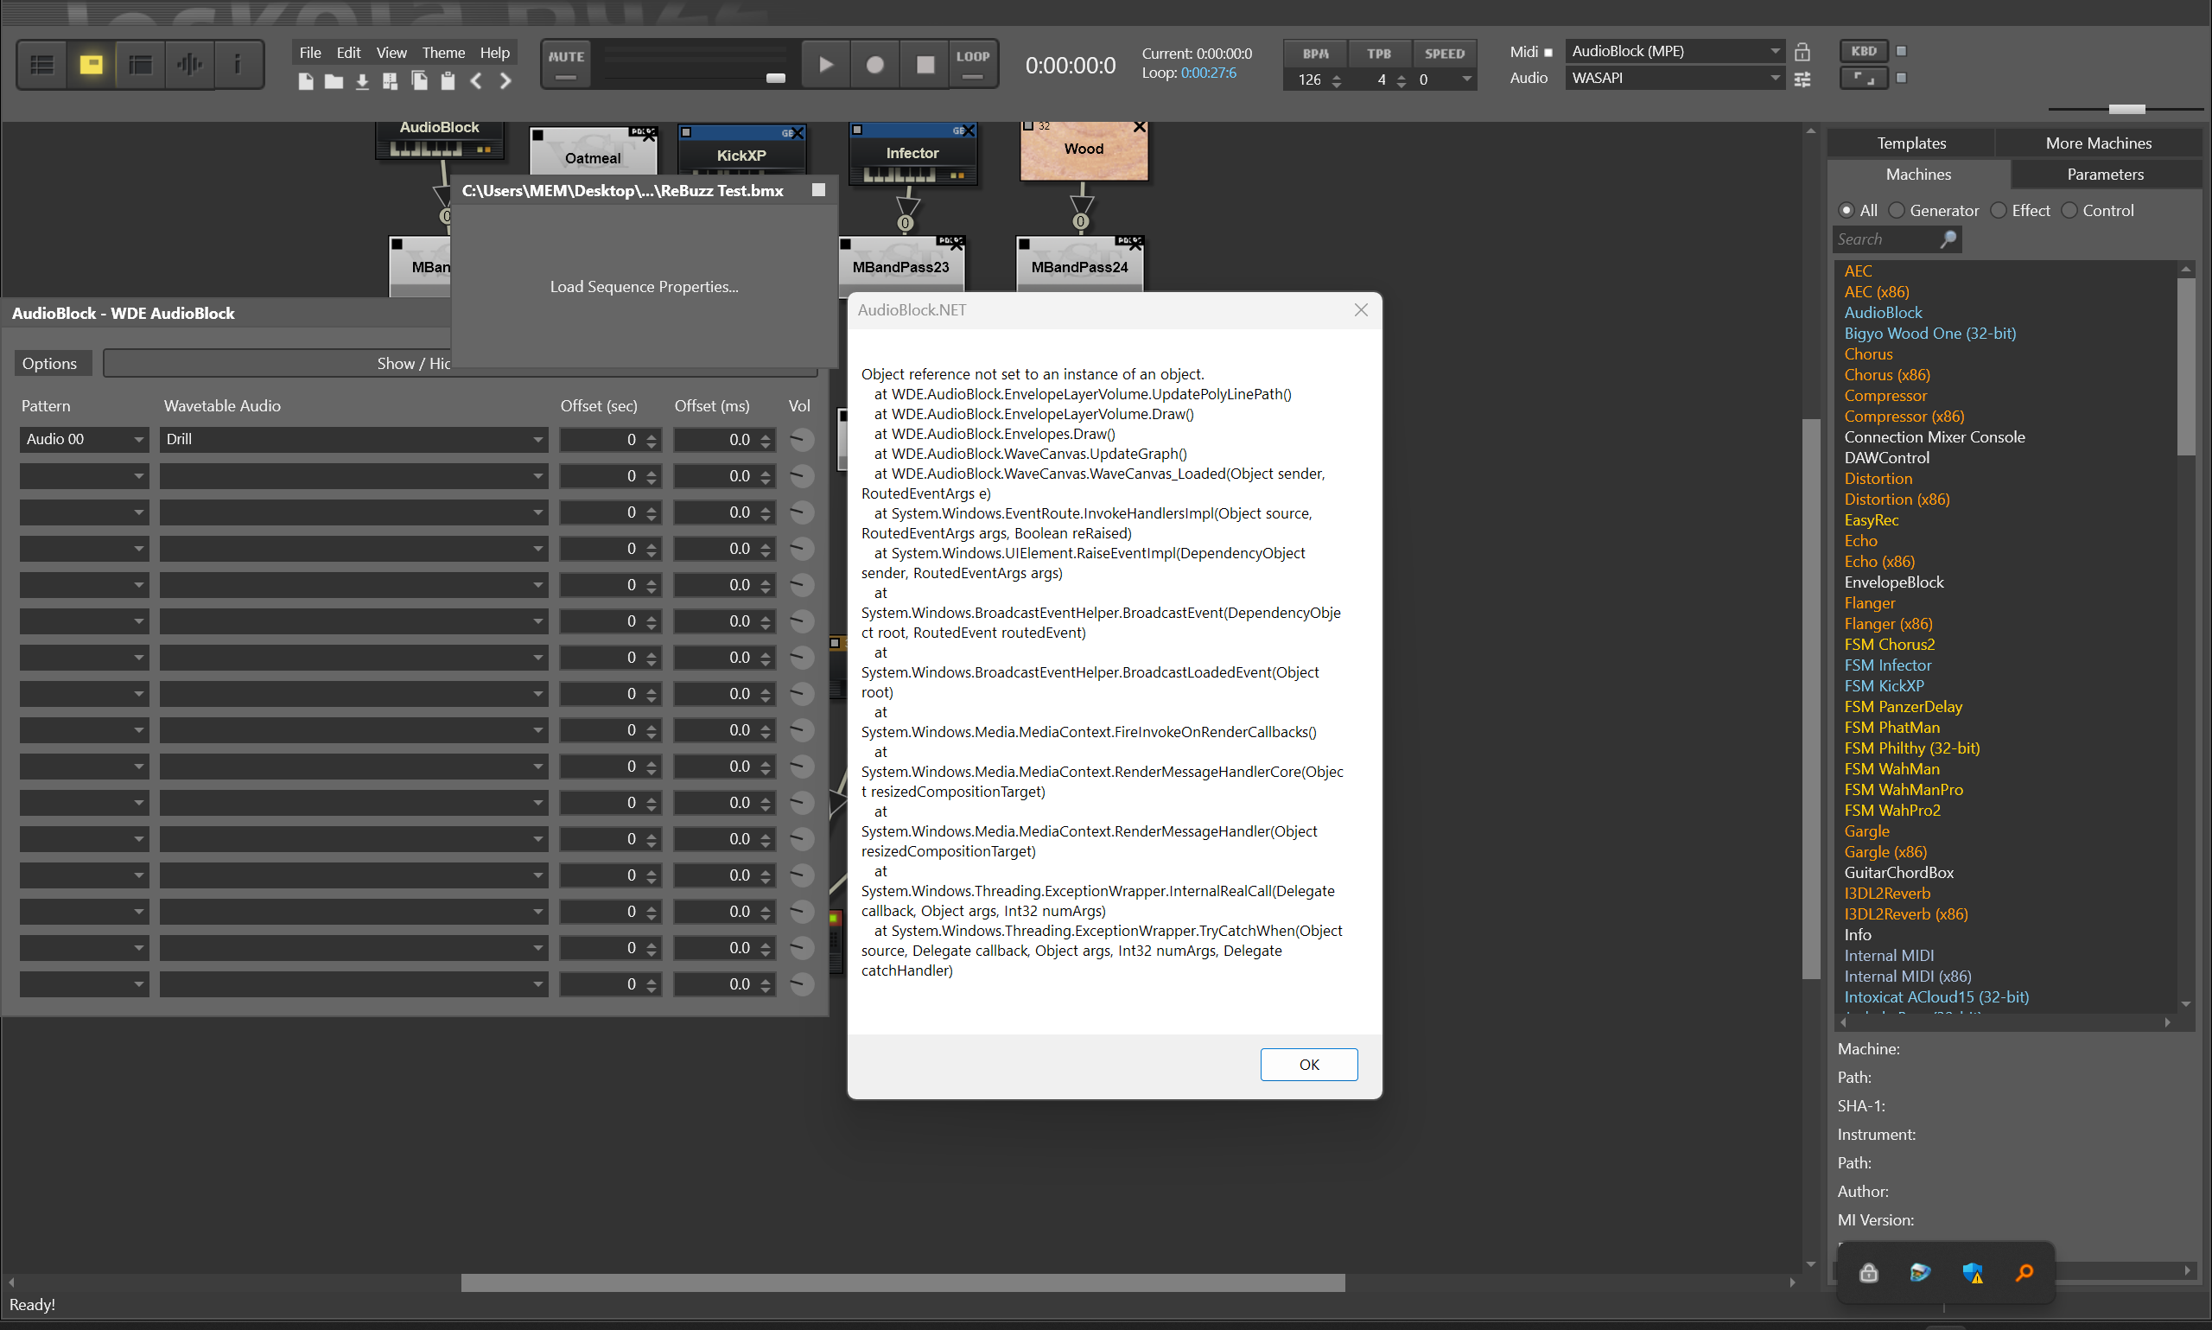This screenshot has width=2212, height=1330.
Task: Select FSM Infector in machine list
Action: pos(1888,665)
